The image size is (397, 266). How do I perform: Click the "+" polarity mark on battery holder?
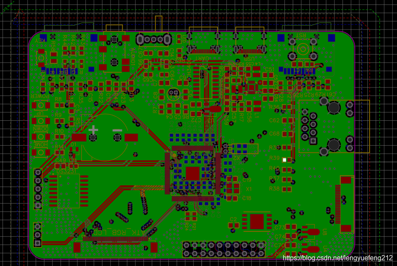tap(93, 130)
